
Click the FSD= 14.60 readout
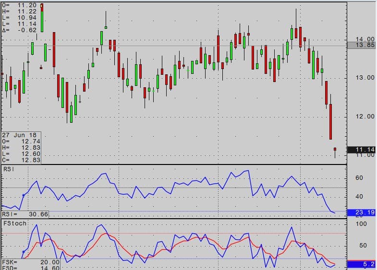click(31, 268)
